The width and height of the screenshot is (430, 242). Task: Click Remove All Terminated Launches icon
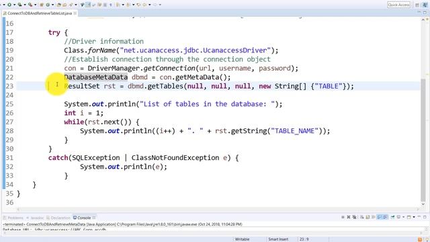354,217
